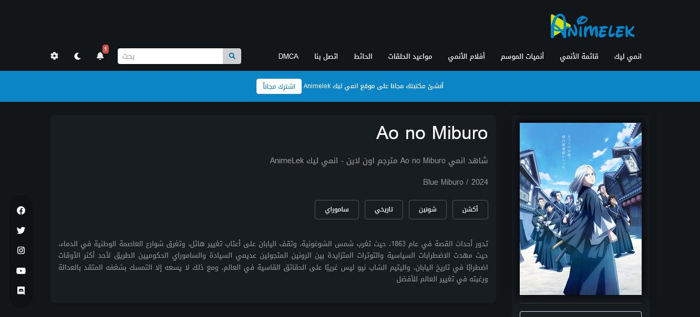700x317 pixels.
Task: Open the Instagram social link
Action: click(21, 250)
